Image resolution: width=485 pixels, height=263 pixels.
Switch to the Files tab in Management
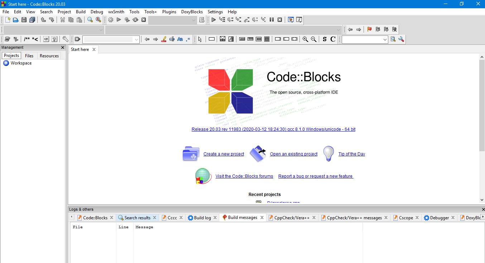pos(29,56)
